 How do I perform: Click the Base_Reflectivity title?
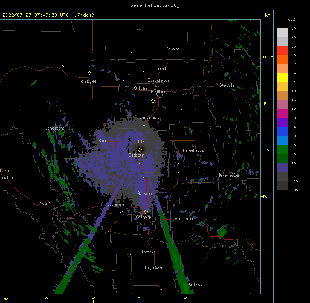pyautogui.click(x=155, y=5)
